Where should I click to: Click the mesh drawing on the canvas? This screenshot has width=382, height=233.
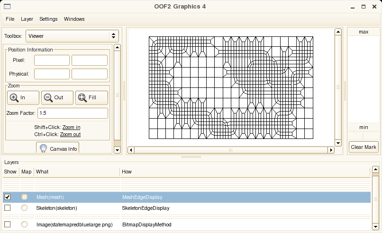(x=231, y=88)
